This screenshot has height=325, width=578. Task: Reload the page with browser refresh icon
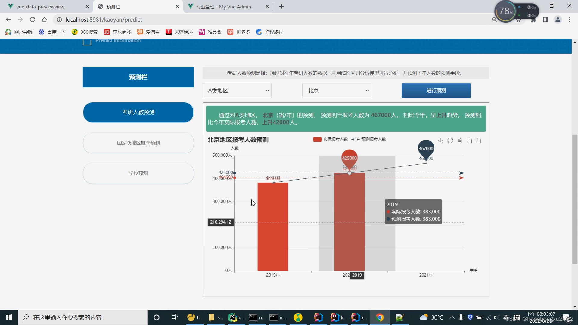(33, 20)
